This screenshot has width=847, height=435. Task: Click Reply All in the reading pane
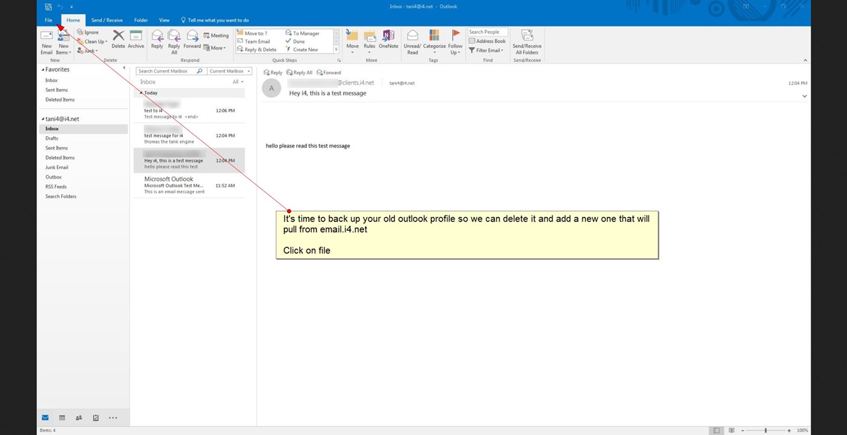pos(300,73)
